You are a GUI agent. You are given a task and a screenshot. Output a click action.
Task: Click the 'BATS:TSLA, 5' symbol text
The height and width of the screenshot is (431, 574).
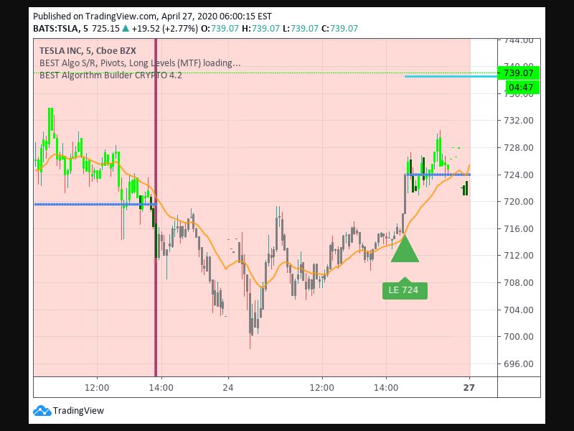61,29
